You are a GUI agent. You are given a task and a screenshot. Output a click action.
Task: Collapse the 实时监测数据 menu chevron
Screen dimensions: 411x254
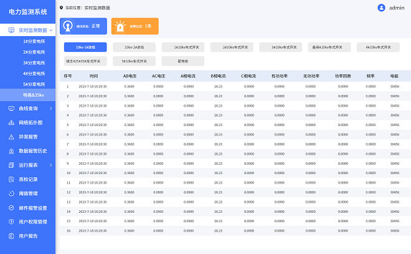(x=50, y=30)
